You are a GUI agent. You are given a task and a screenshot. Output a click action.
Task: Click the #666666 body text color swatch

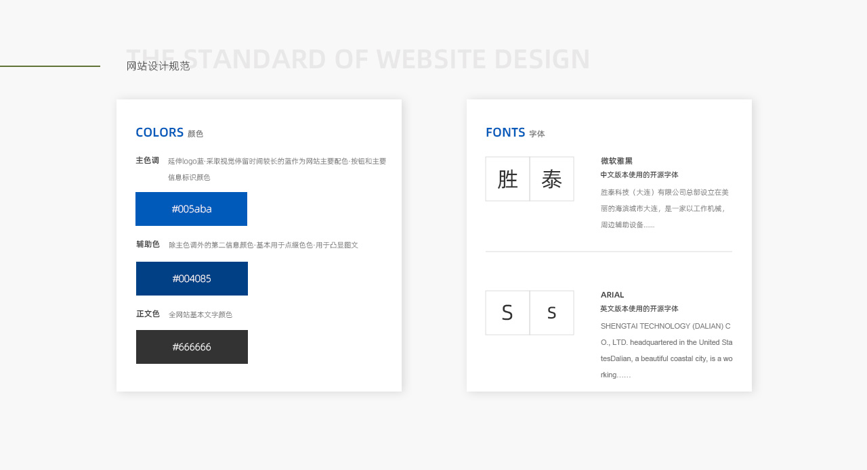[x=192, y=347]
